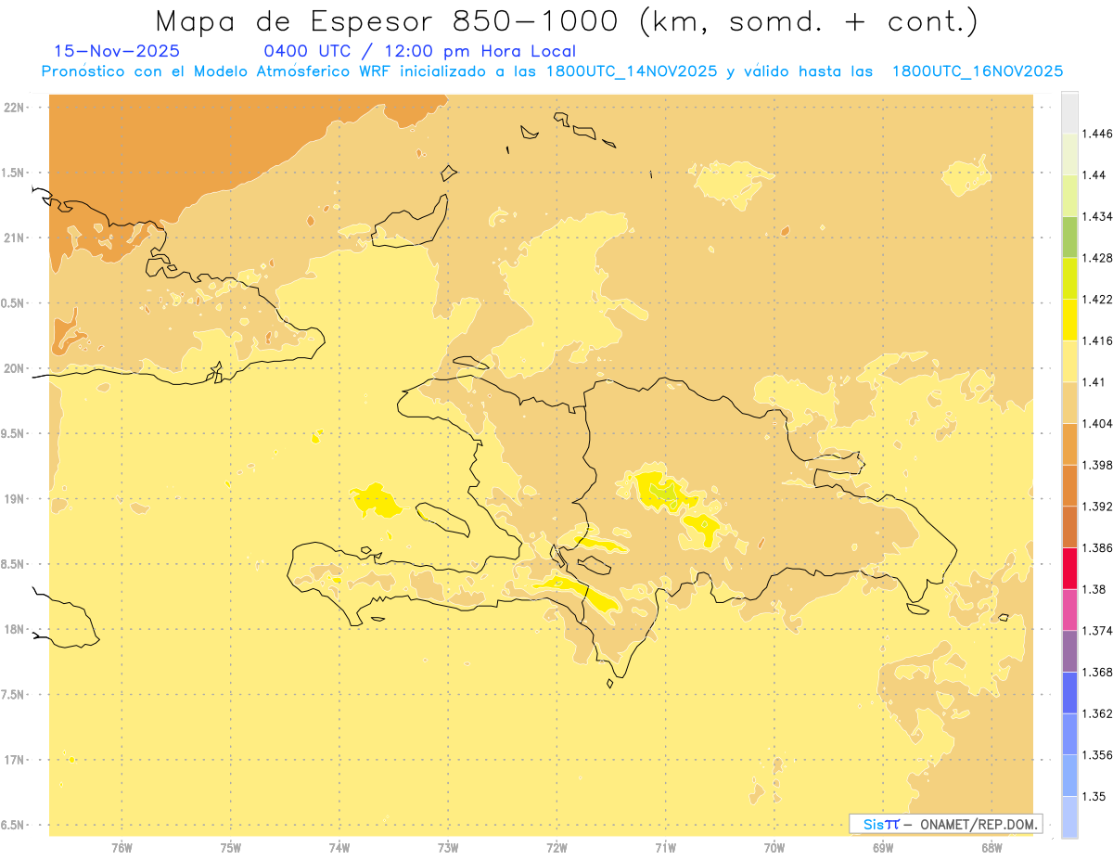
Task: Click the legend value '1.362'
Action: coord(1096,713)
